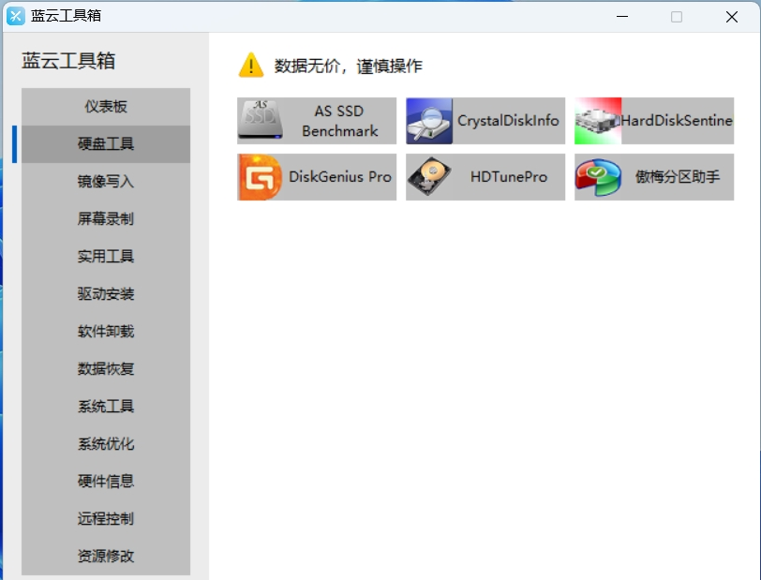Open the 系统优化 system optimization section
761x580 pixels.
click(x=104, y=443)
